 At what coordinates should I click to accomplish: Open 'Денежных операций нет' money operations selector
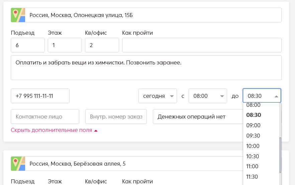click(x=198, y=117)
